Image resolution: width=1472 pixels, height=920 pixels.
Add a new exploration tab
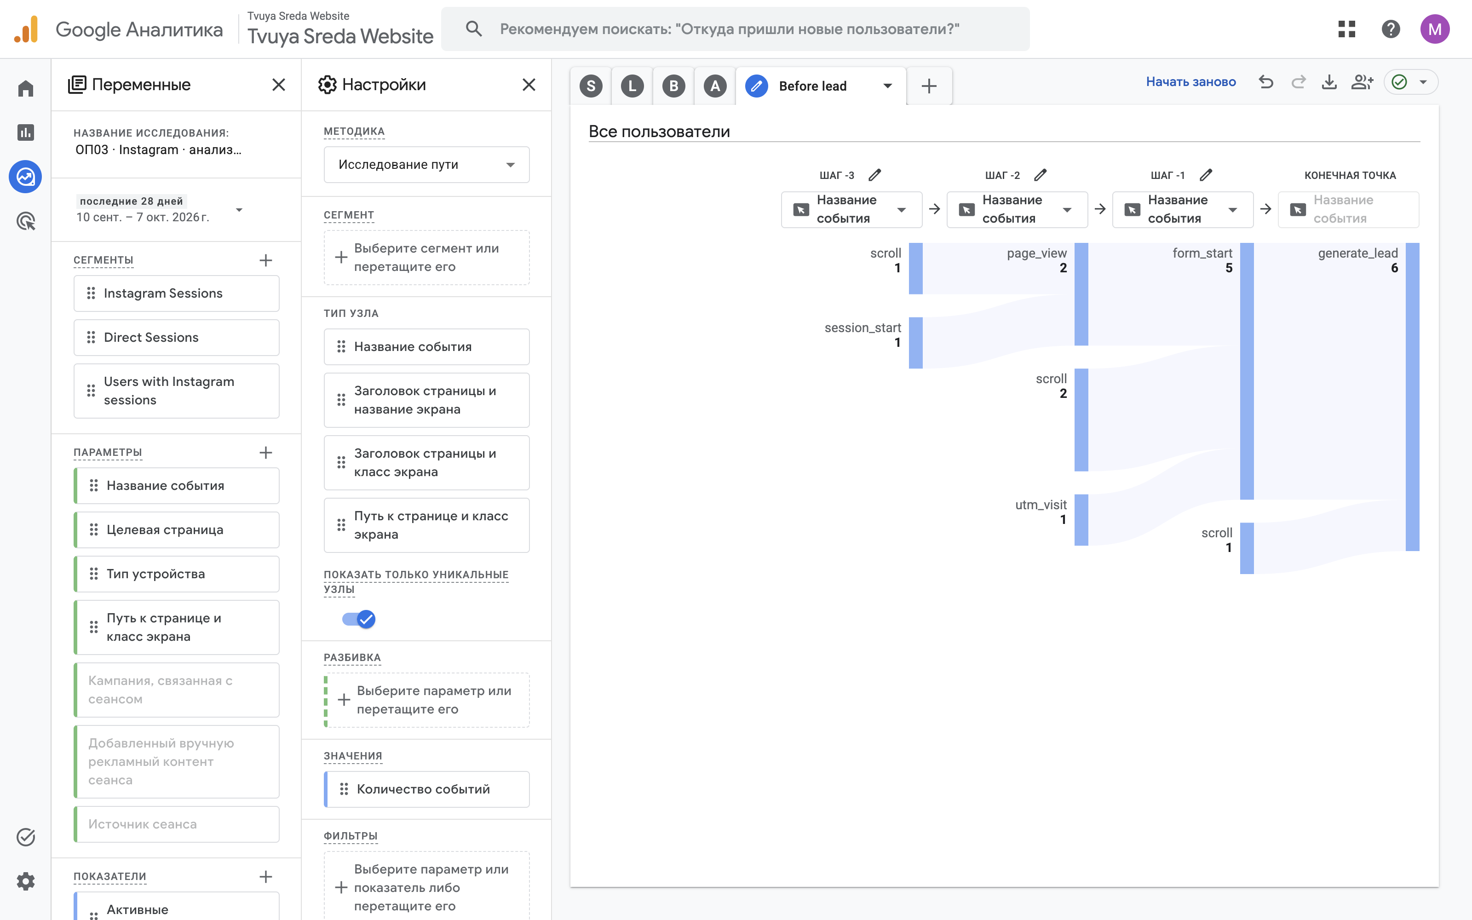(929, 86)
